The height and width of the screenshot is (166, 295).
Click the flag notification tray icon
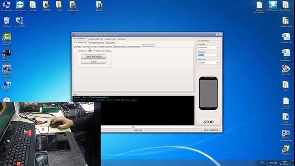(x=271, y=163)
